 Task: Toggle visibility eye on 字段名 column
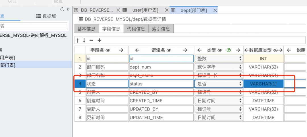(x=108, y=50)
